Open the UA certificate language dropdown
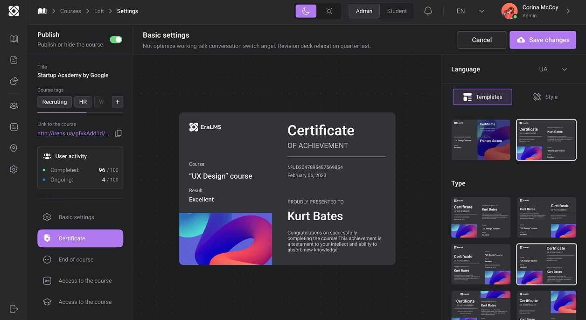This screenshot has width=586, height=320. point(553,70)
